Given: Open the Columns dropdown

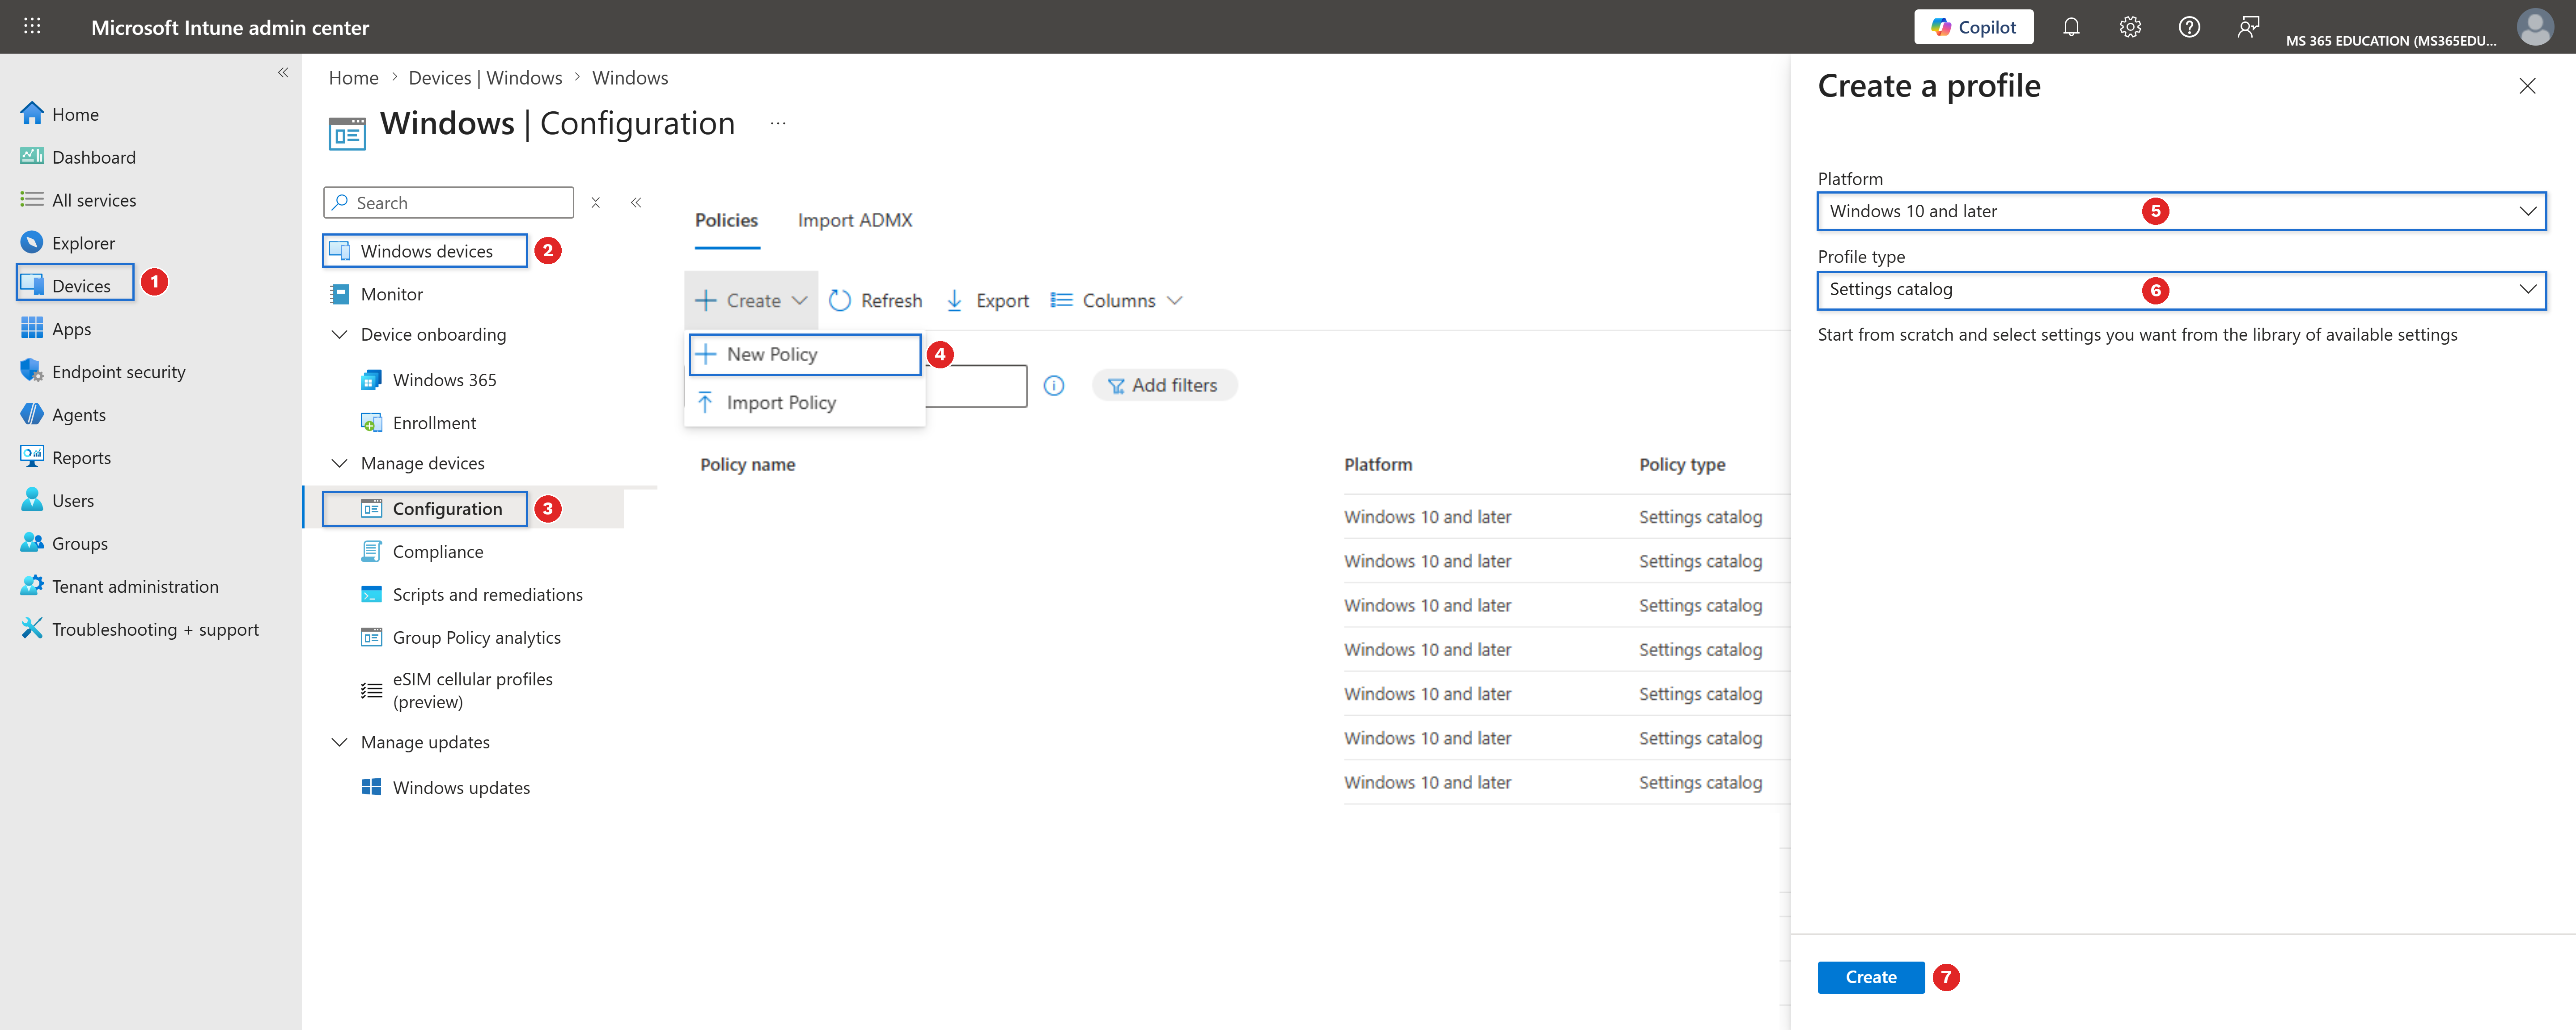Looking at the screenshot, I should point(1117,300).
